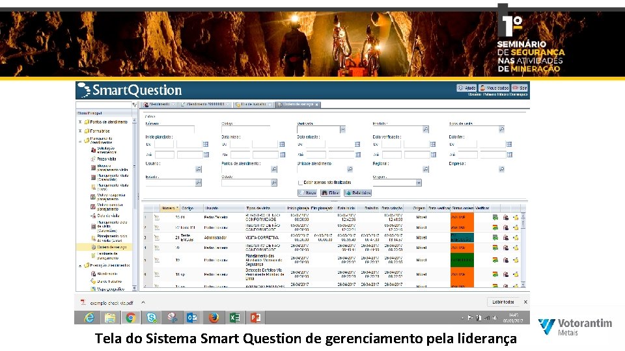The height and width of the screenshot is (351, 625).
Task: Click the sidebar menu filter icon
Action: tap(134, 105)
